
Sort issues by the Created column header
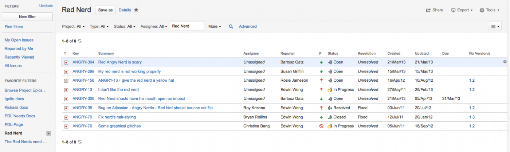(x=393, y=54)
